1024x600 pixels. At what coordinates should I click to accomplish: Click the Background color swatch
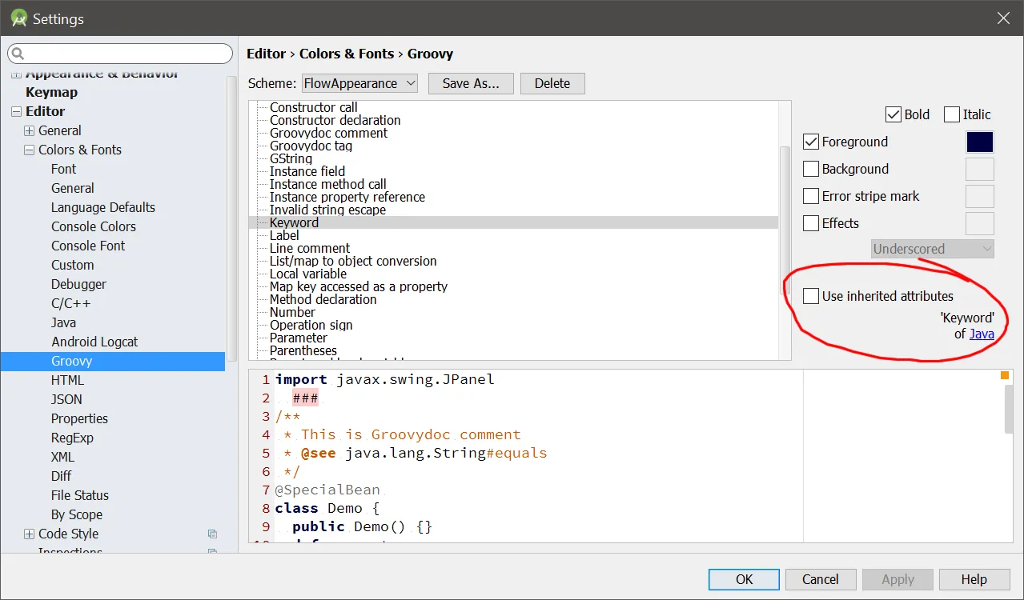(980, 169)
